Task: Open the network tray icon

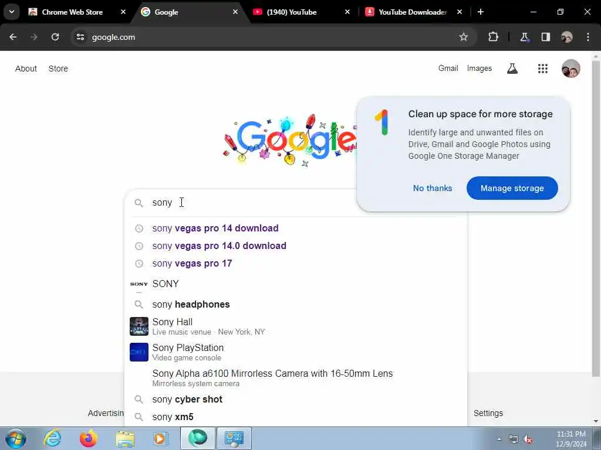Action: tap(513, 439)
